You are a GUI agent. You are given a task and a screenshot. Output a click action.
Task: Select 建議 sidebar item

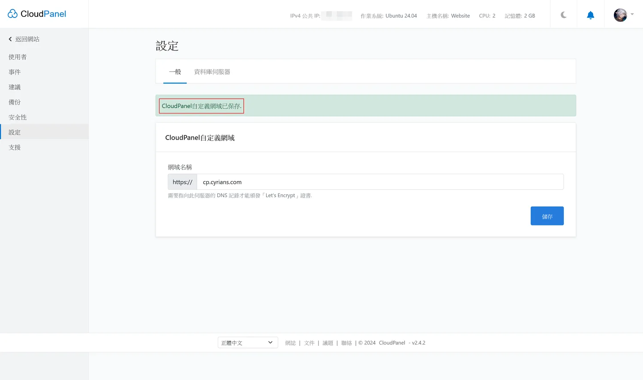pyautogui.click(x=15, y=87)
